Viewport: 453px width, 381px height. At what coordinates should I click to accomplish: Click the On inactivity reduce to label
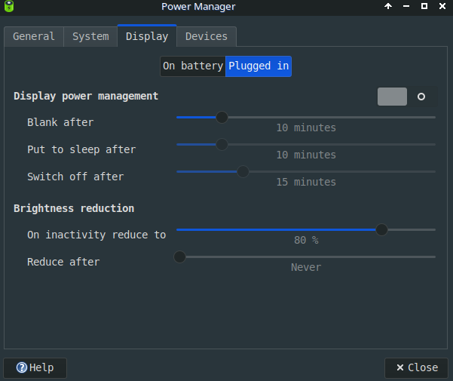click(96, 235)
